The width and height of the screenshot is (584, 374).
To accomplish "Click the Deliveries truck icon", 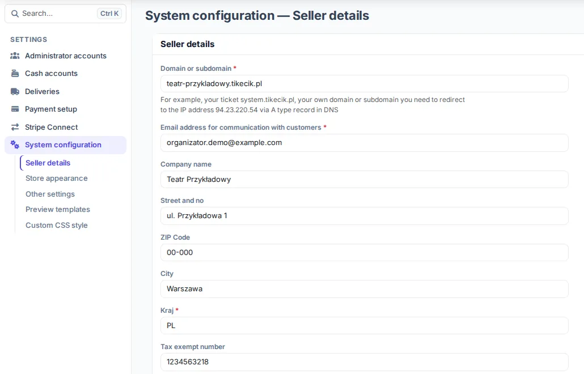I will (x=15, y=92).
